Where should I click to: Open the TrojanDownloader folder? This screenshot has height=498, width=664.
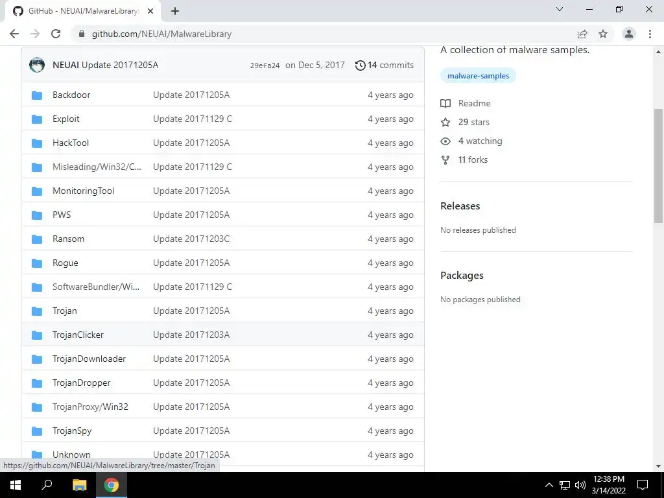point(89,359)
